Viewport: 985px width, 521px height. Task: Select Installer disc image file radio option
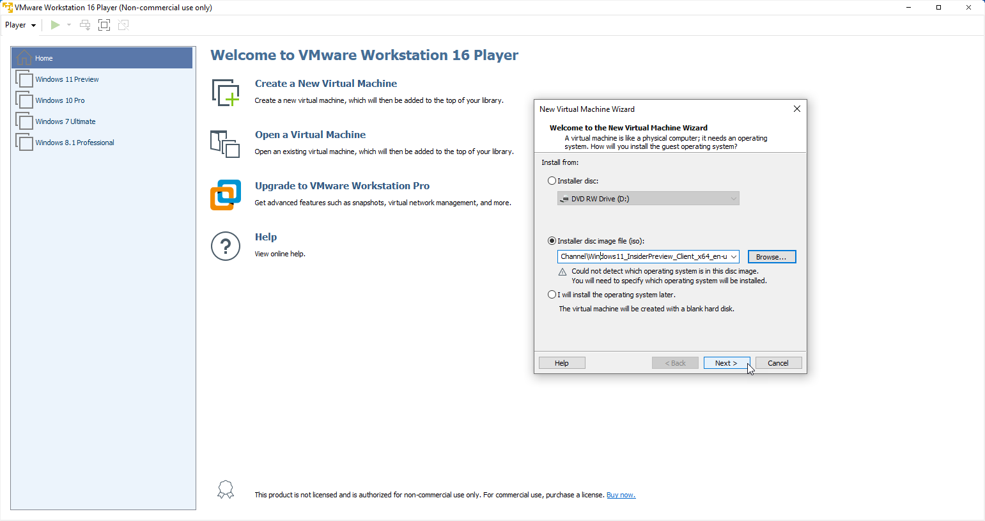click(552, 241)
